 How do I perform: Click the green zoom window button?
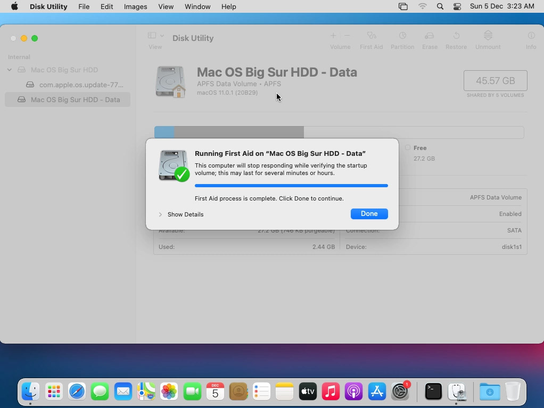tap(35, 38)
